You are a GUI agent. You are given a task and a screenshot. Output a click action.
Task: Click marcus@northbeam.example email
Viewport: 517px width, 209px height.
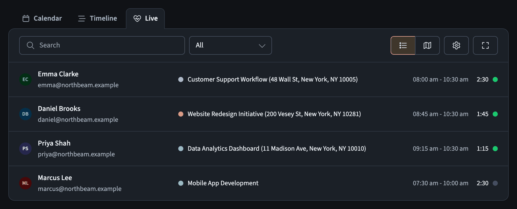coord(79,189)
